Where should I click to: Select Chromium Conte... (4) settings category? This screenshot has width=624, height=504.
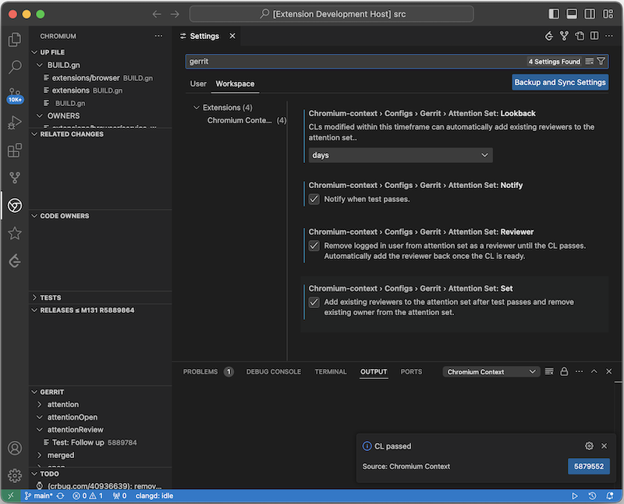(x=246, y=120)
